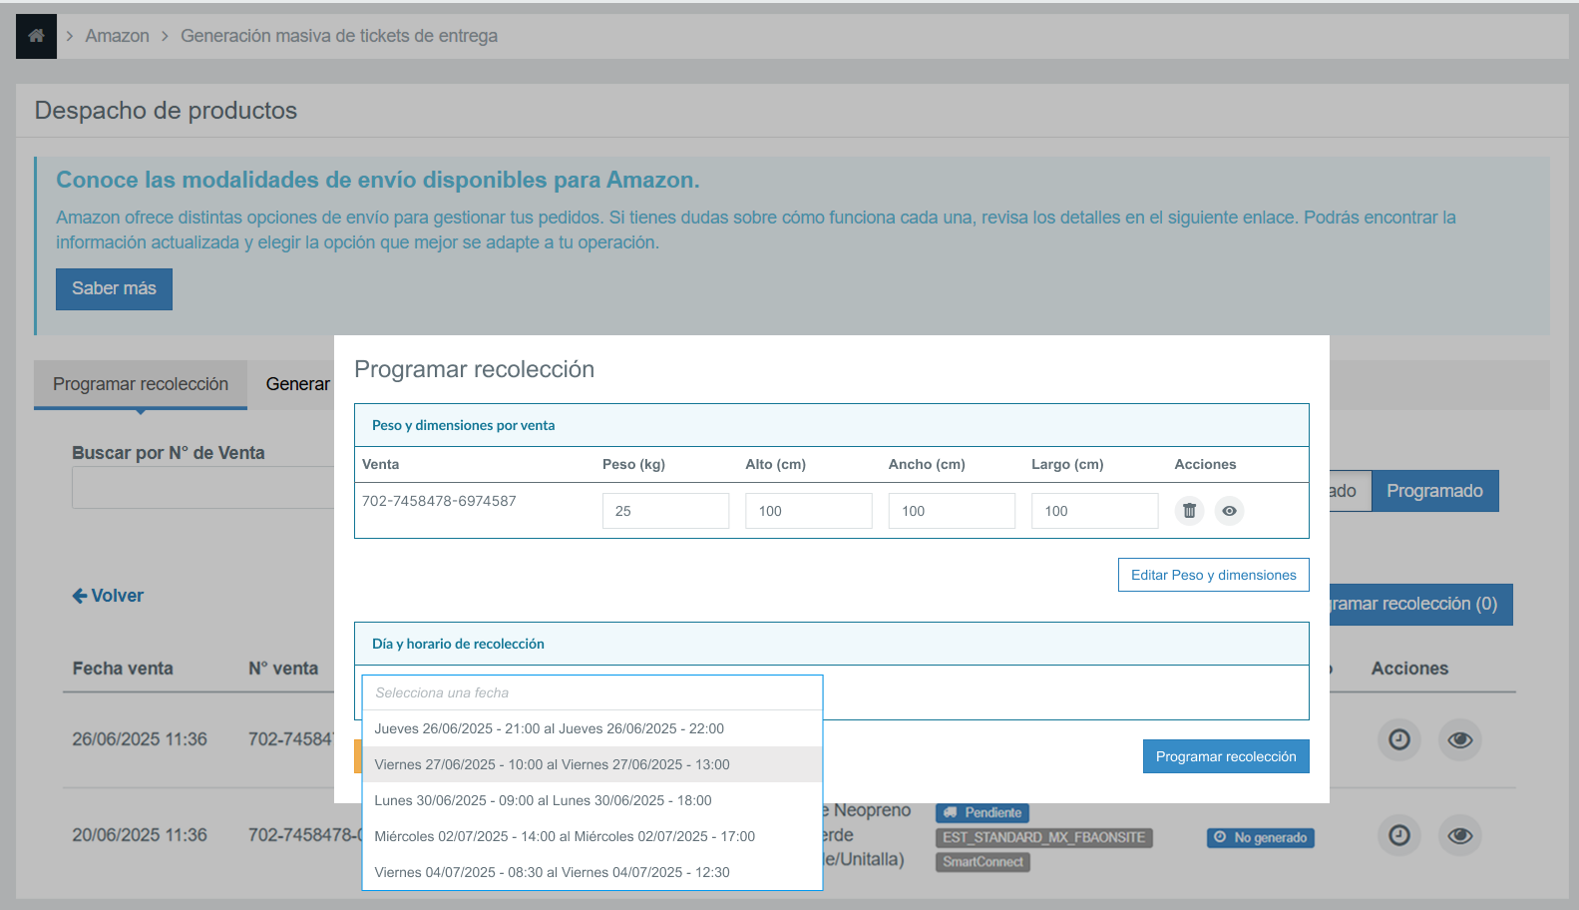
Task: Click clock icon for 26/06/2025 sale row
Action: (1399, 739)
